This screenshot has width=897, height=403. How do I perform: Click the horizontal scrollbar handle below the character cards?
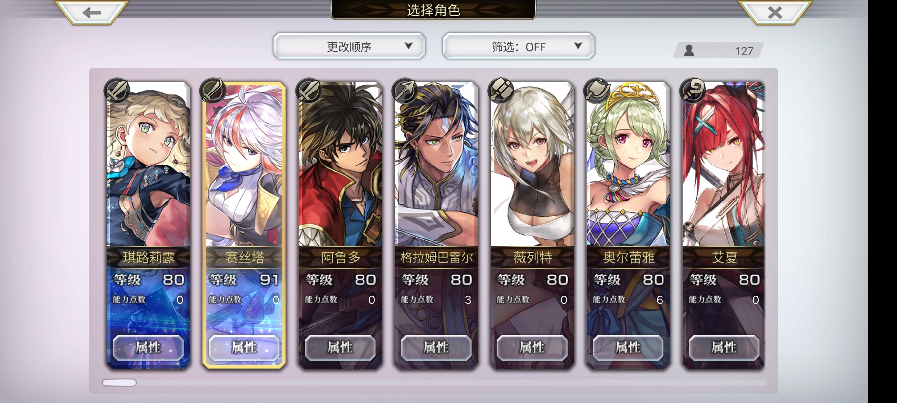[119, 383]
